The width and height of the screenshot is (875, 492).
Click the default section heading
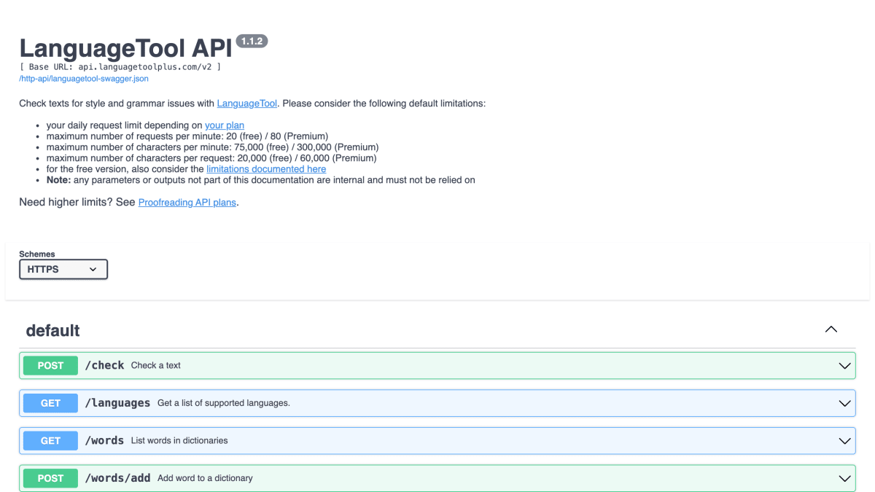[52, 331]
